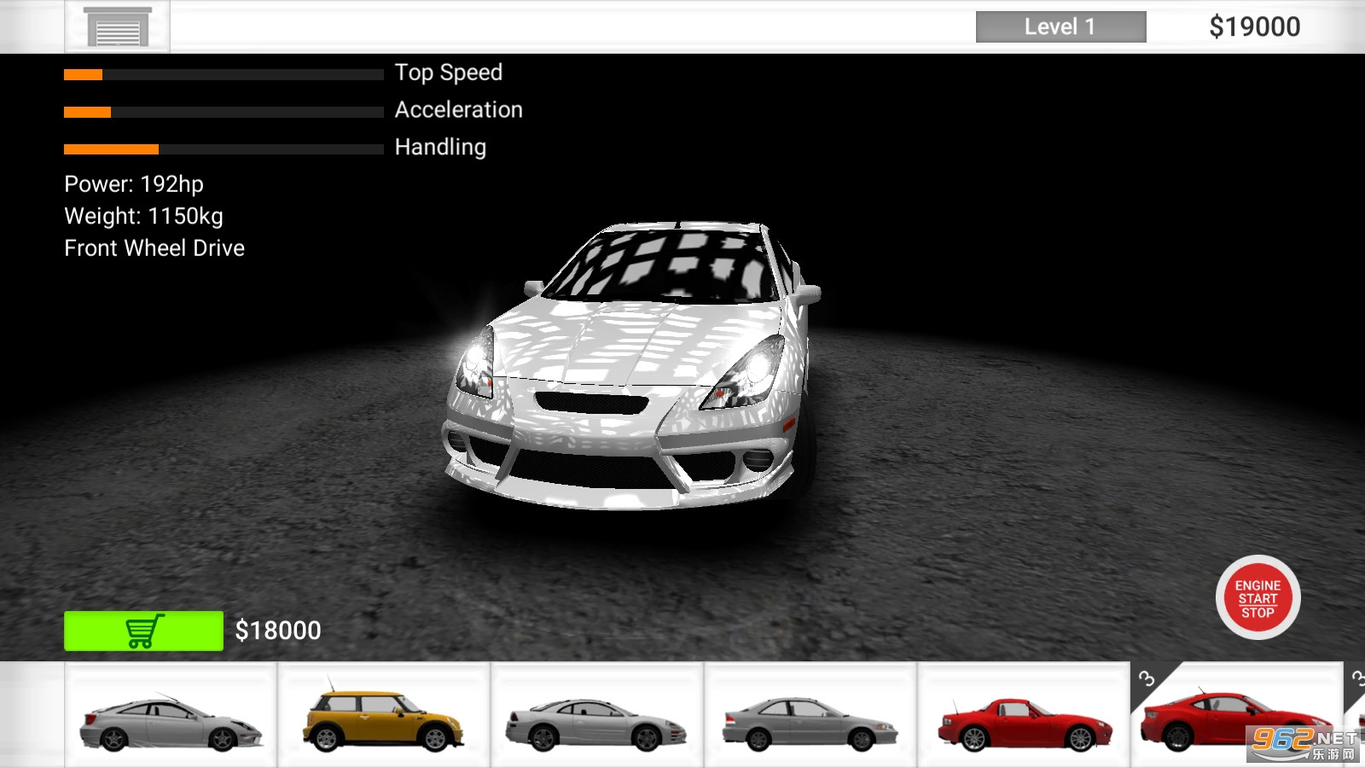
Task: Click the Handling stat bar
Action: (224, 149)
